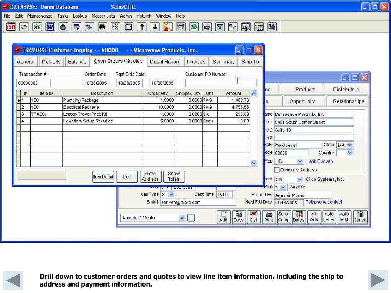Open the Country dropdown
The height and width of the screenshot is (293, 391).
pos(350,153)
